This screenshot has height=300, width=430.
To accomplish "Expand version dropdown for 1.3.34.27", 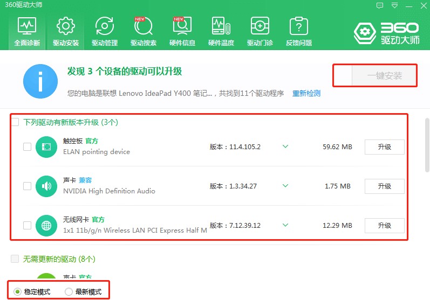I will click(x=285, y=186).
